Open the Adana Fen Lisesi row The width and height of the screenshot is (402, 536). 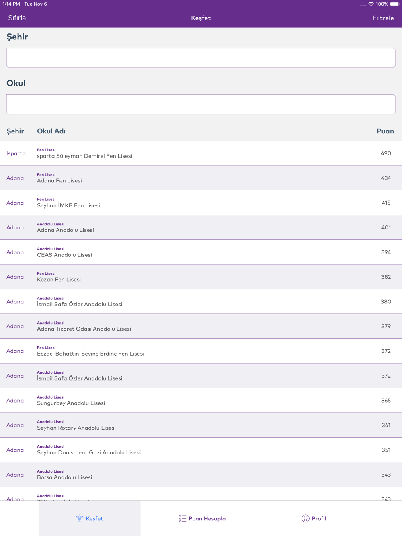point(201,178)
